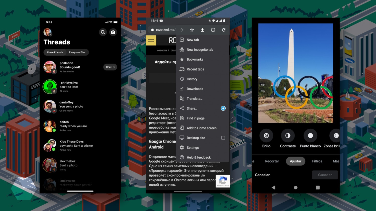Open the yellow hamburger menu on rozetked
Image resolution: width=376 pixels, height=211 pixels.
click(x=151, y=40)
